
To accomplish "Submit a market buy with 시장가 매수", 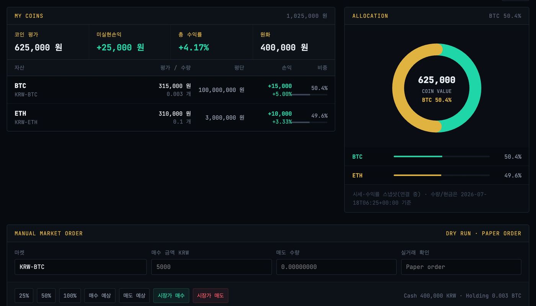I will coord(171,296).
